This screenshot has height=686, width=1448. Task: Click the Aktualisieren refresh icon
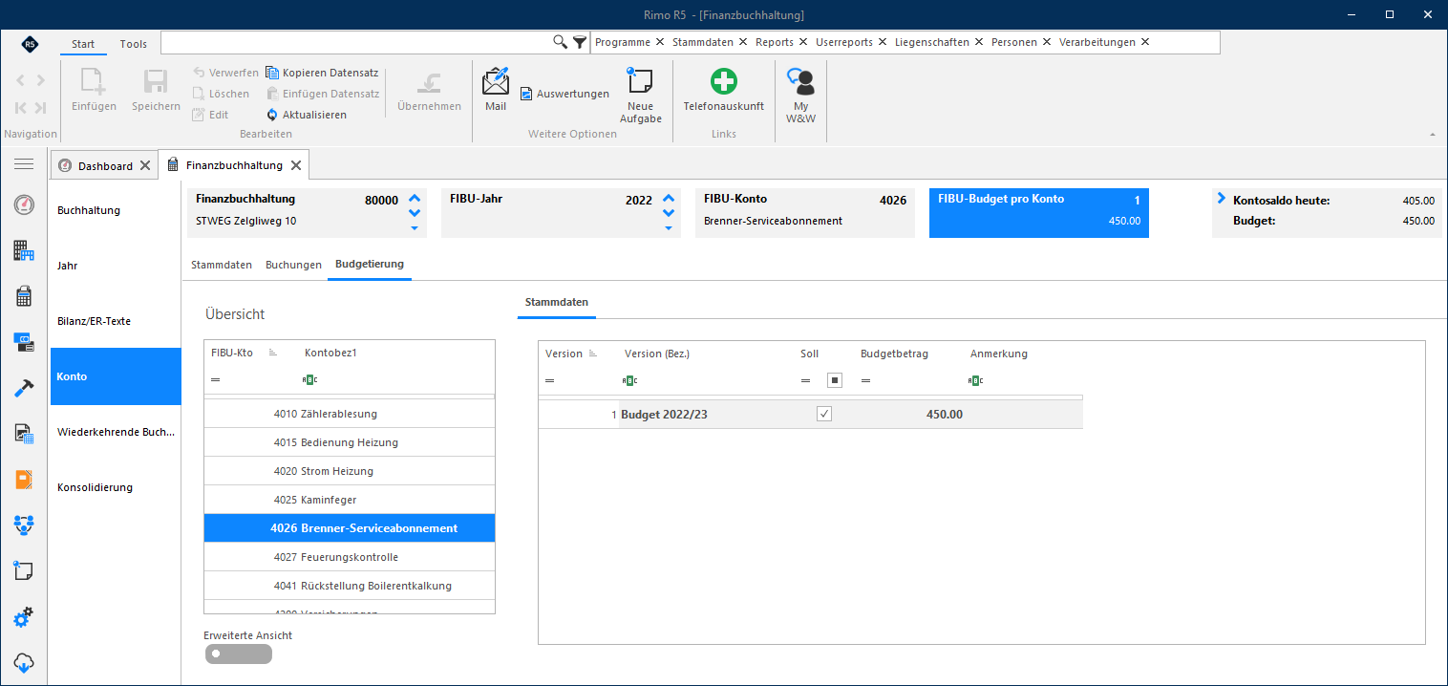[272, 115]
